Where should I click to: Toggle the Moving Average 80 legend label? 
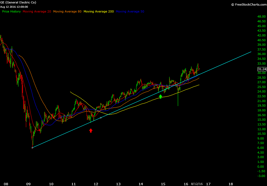point(67,11)
